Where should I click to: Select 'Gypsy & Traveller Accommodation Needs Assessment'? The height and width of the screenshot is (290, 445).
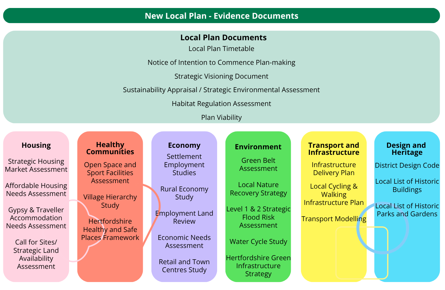[x=36, y=218]
